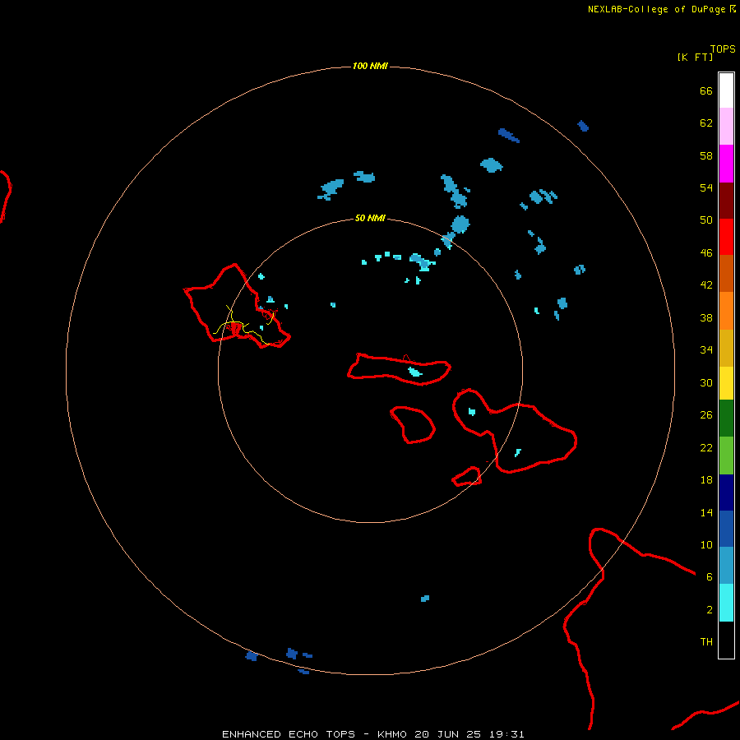Click the navy blue legend swatch

coord(726,493)
